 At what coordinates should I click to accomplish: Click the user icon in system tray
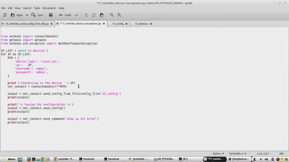click(x=254, y=159)
